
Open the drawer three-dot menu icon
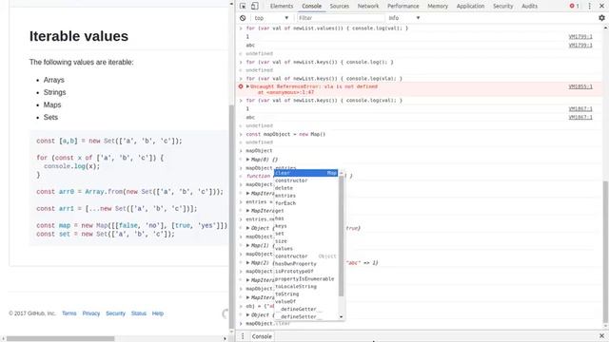(243, 336)
